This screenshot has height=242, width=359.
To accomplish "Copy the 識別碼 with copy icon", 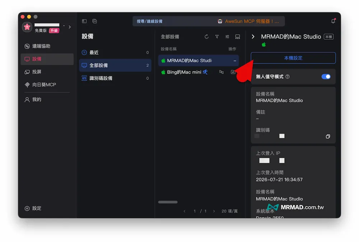I will click(328, 136).
